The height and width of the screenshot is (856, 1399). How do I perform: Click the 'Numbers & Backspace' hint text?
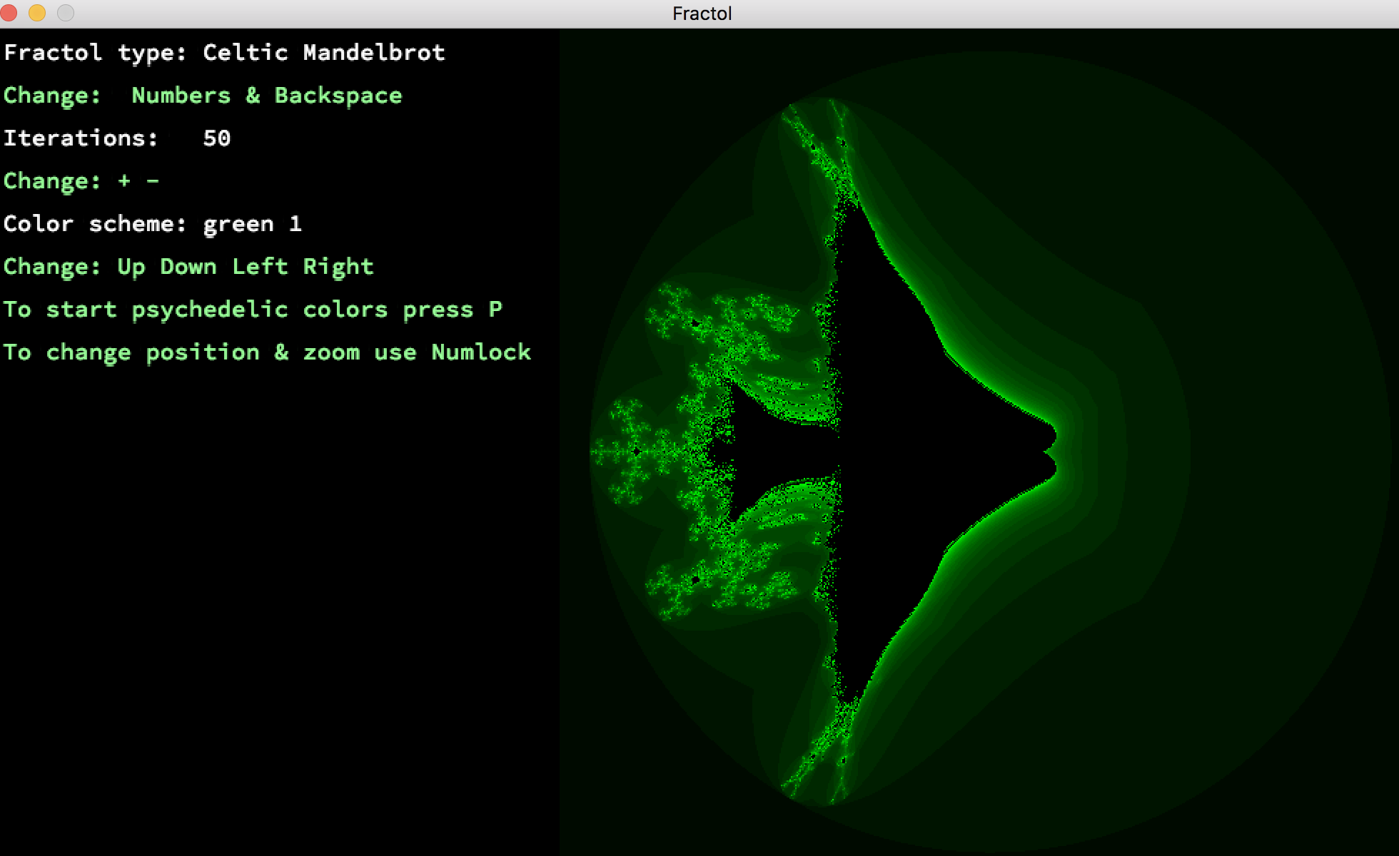coord(266,96)
